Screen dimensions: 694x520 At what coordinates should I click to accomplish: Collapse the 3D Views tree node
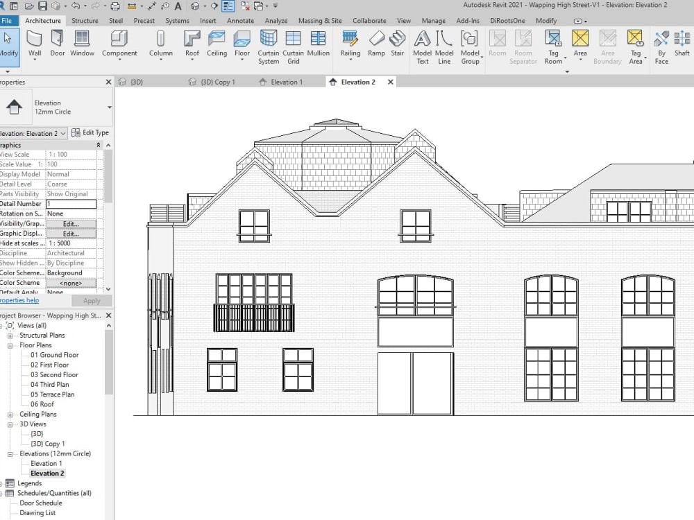(x=10, y=424)
